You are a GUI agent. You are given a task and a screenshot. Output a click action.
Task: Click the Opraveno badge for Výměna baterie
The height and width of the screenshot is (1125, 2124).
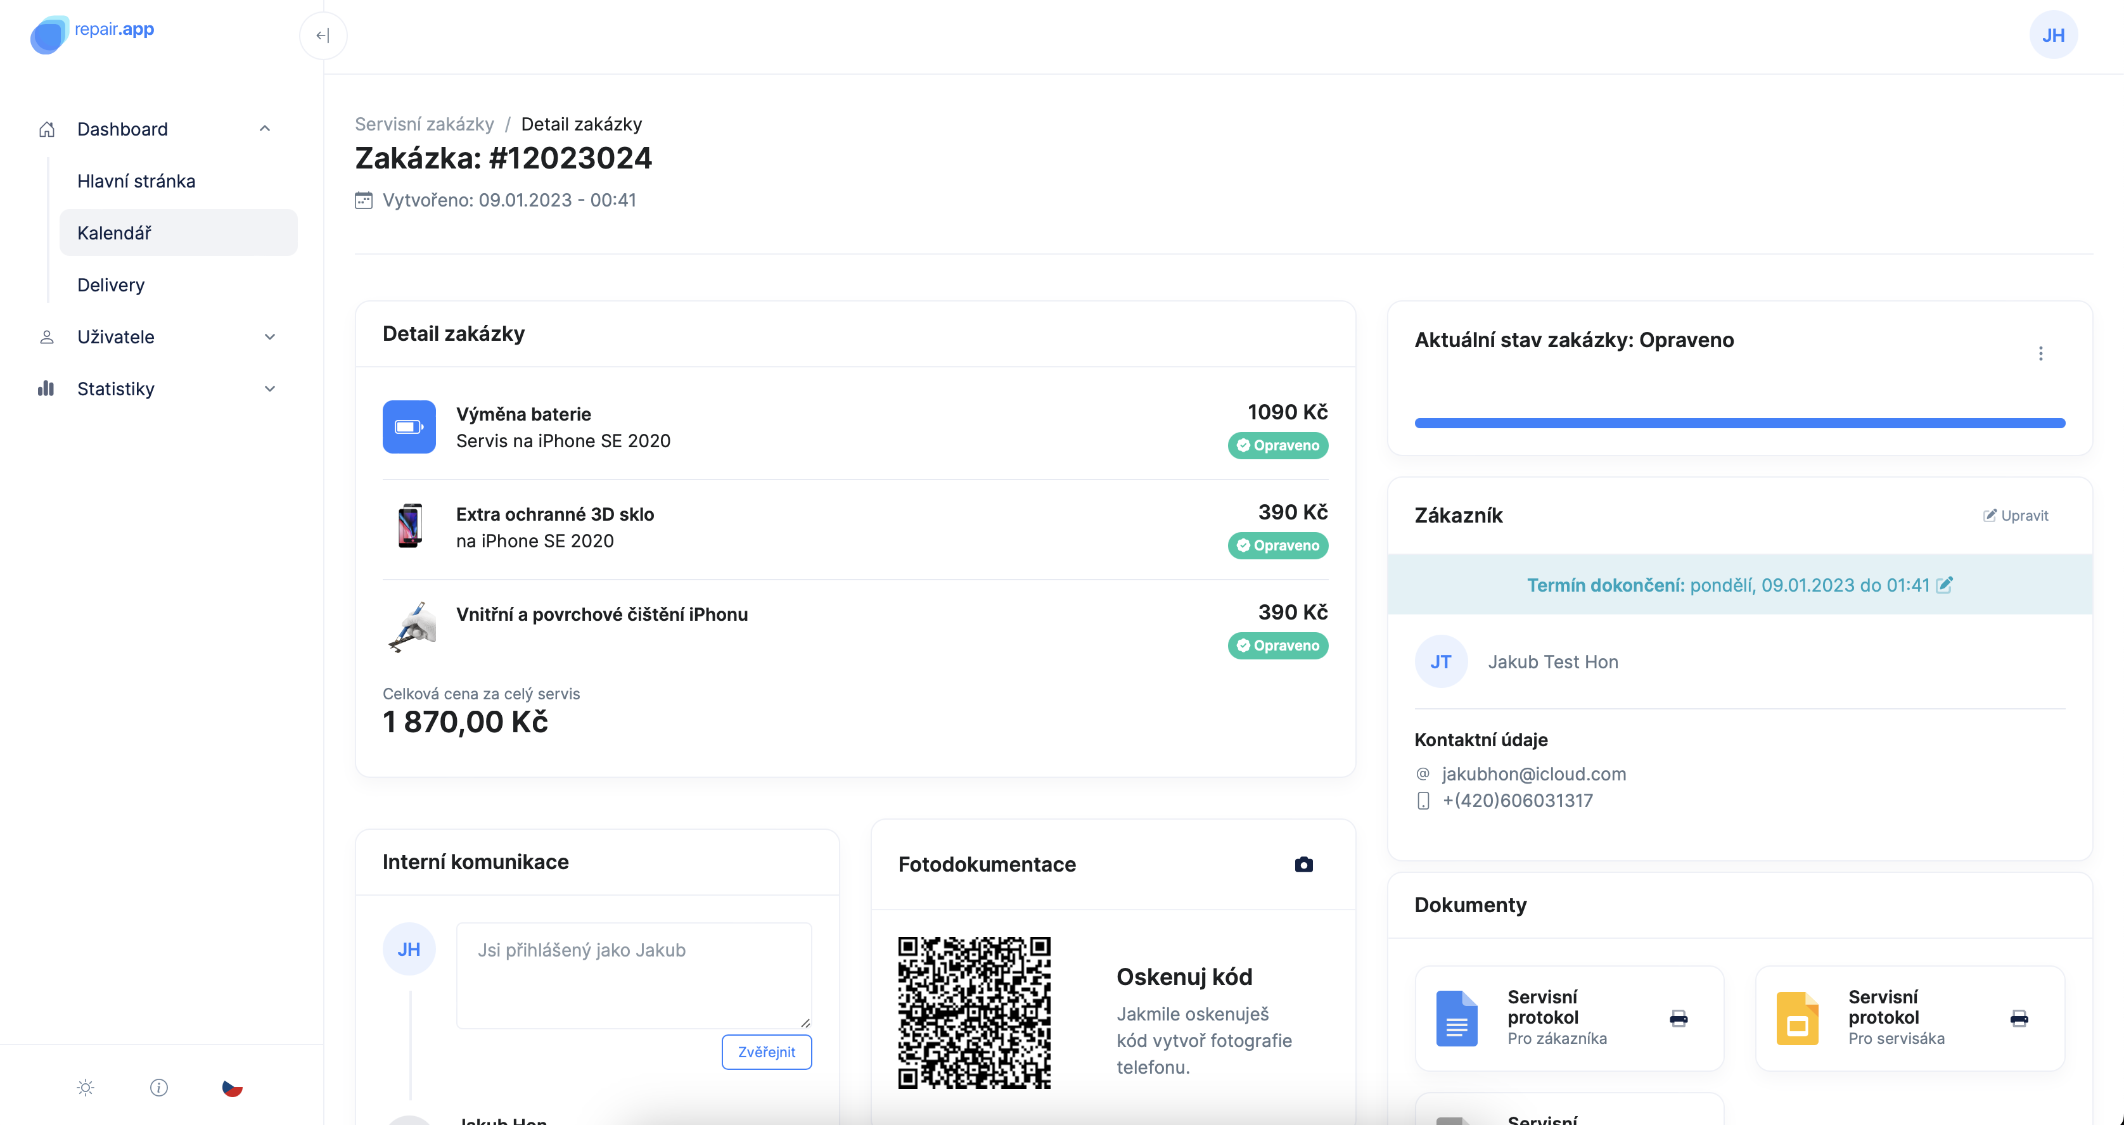click(x=1277, y=445)
